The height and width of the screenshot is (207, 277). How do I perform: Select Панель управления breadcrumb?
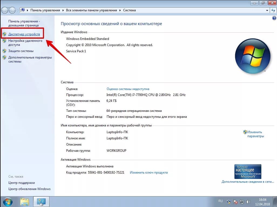pyautogui.click(x=45, y=10)
